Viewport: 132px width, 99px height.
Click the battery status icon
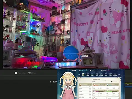tap(51, 82)
